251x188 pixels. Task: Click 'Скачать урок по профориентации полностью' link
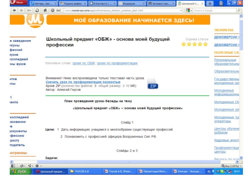[x=83, y=82]
